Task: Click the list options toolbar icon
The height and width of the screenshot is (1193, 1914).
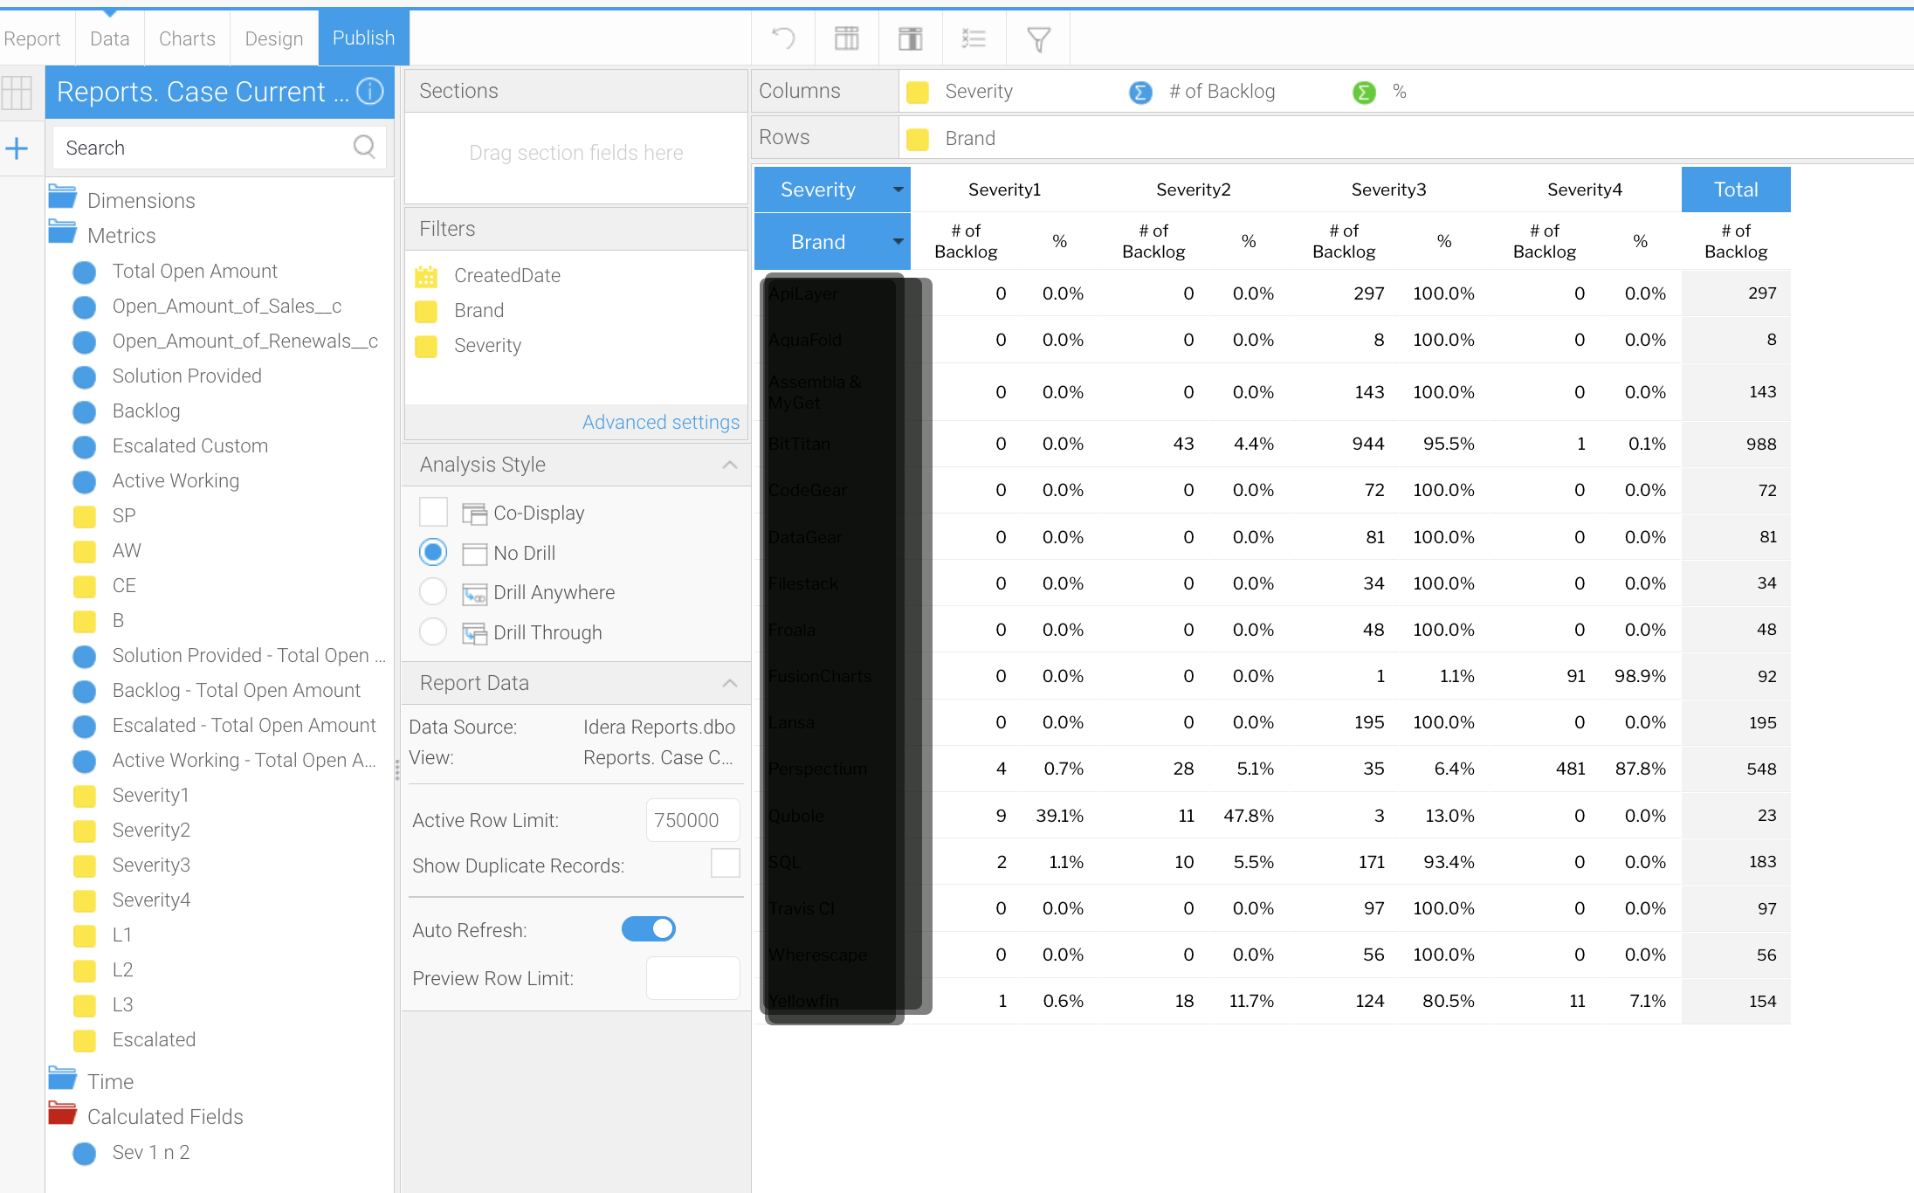Action: pos(974,38)
